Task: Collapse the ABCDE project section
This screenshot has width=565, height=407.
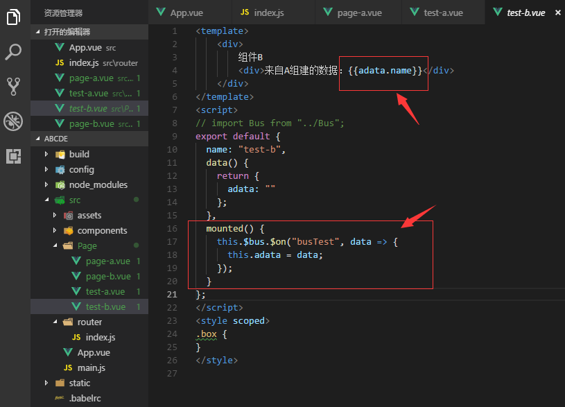Action: [89, 139]
